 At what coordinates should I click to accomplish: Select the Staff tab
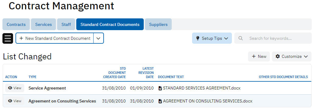(66, 24)
